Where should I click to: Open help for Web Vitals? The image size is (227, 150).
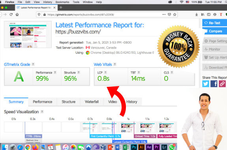(115, 64)
